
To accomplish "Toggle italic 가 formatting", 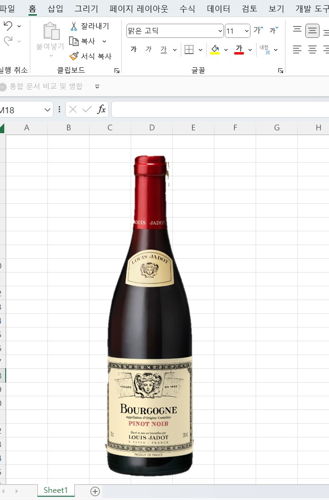I will (x=149, y=49).
